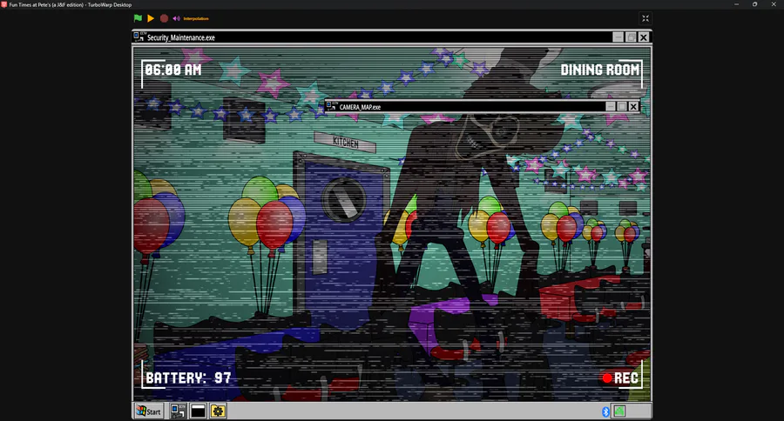
Task: Click the orange pause/play arrow button
Action: click(151, 18)
